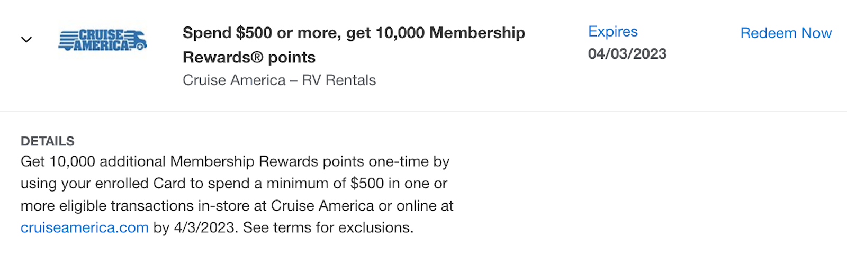Click the Get 10,000 additional Membership Rewards sentence

[235, 161]
